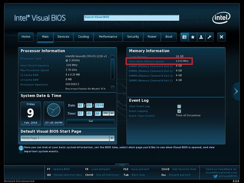The width and height of the screenshot is (244, 183).
Task: Click Add favorite item link
Action: click(x=184, y=169)
